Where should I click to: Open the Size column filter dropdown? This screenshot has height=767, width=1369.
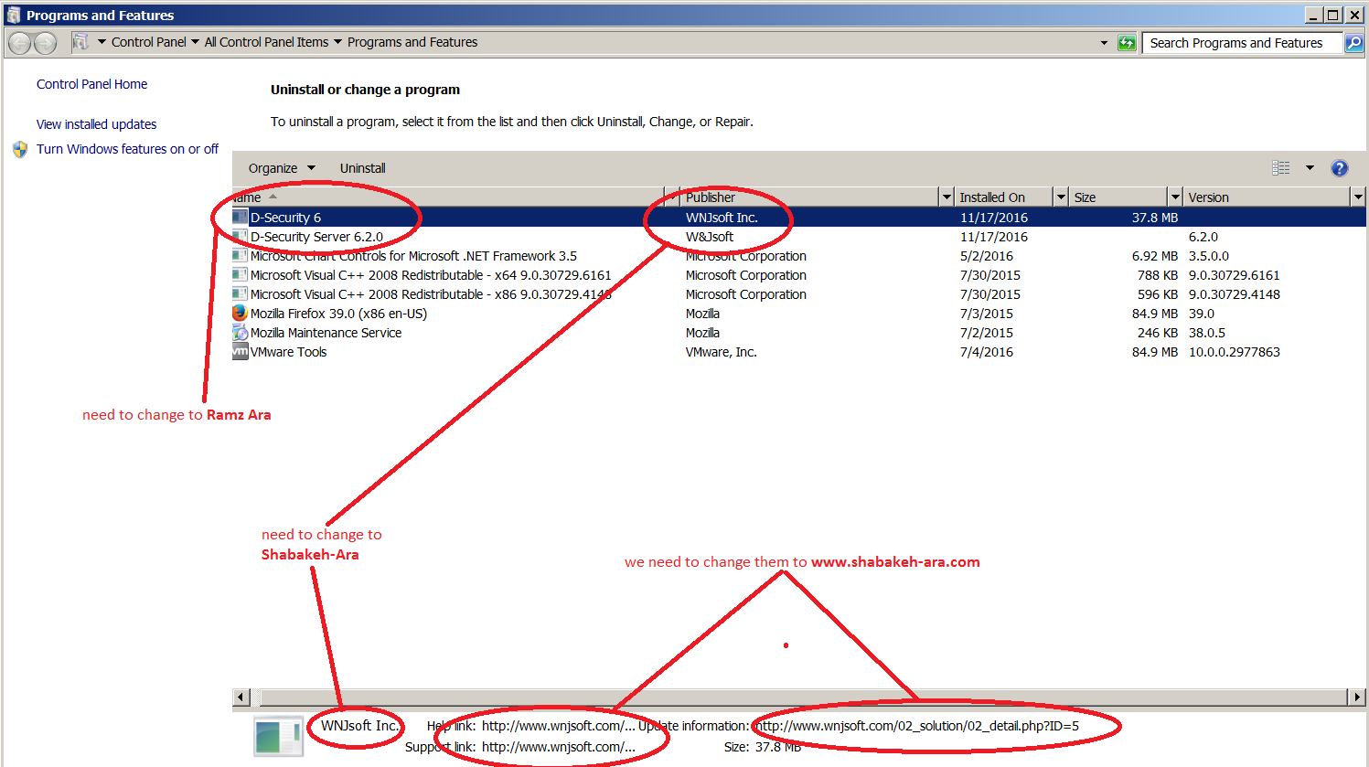pos(1175,197)
